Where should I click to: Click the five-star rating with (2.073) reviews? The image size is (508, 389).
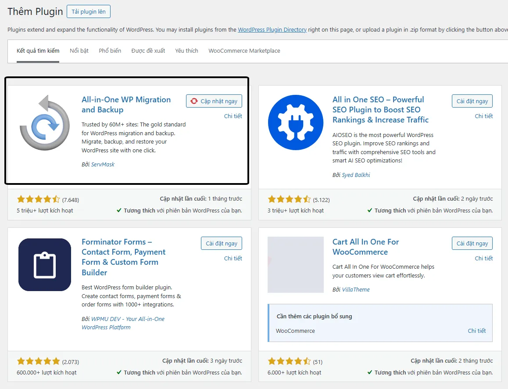(x=38, y=361)
